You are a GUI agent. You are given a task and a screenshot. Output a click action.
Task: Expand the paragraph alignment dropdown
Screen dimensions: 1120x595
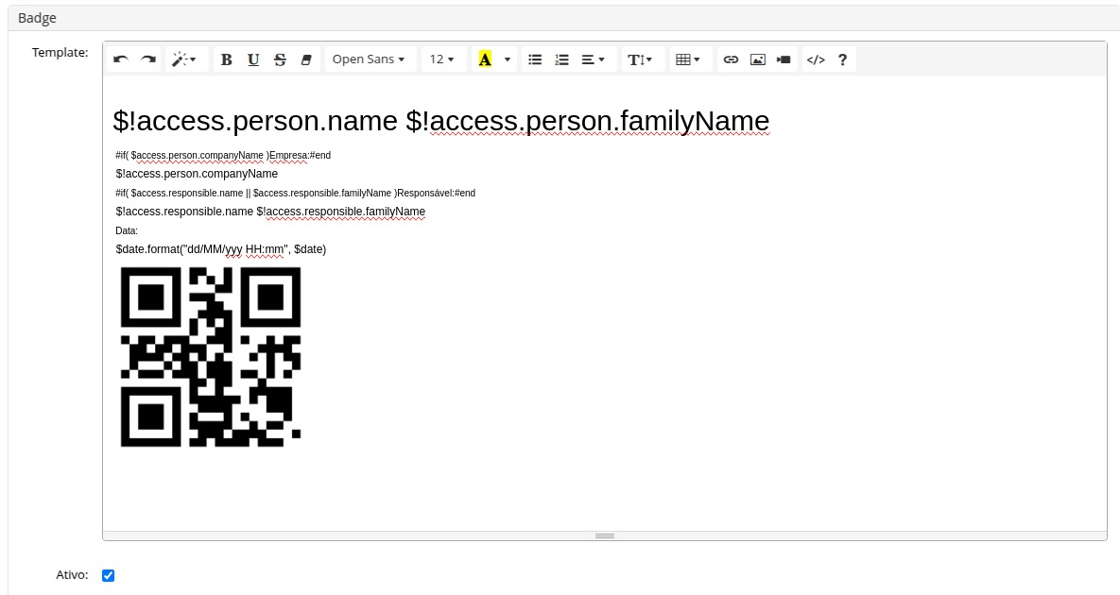593,59
